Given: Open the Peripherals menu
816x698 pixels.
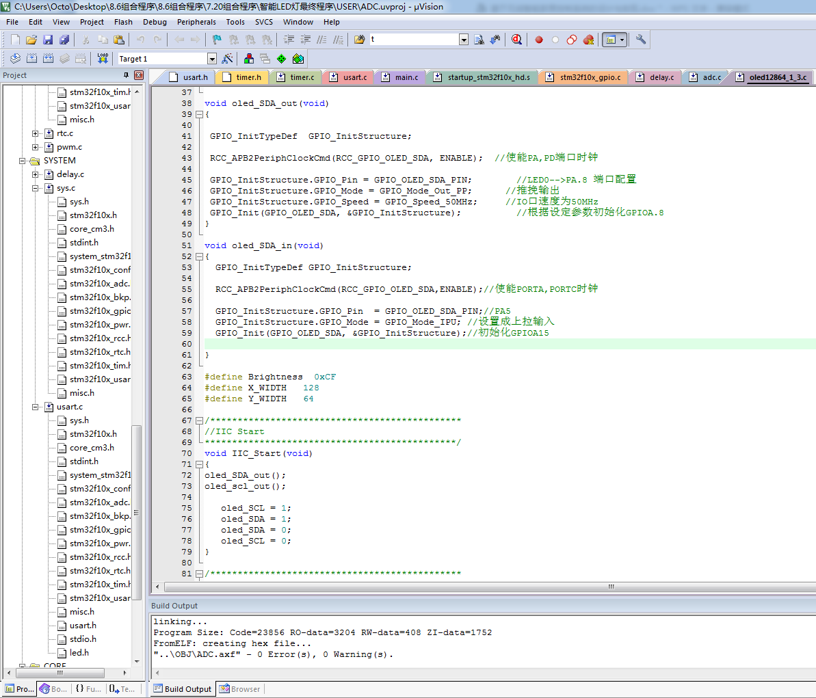Looking at the screenshot, I should (x=196, y=22).
